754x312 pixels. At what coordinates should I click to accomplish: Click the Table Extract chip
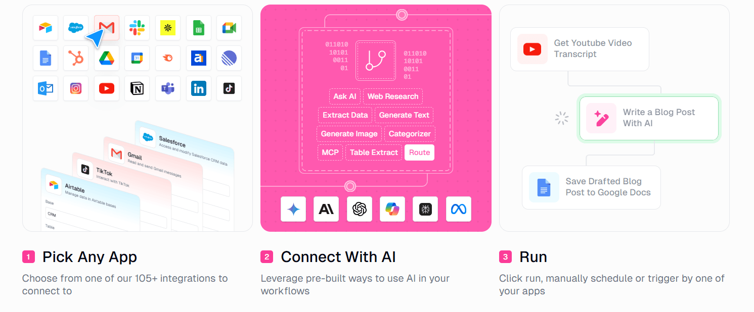[x=374, y=152]
